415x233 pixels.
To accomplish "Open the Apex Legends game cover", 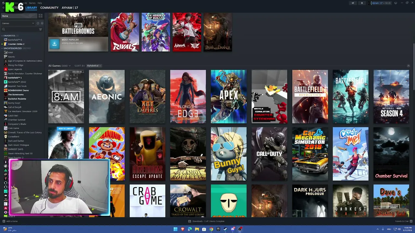I will 229,96.
